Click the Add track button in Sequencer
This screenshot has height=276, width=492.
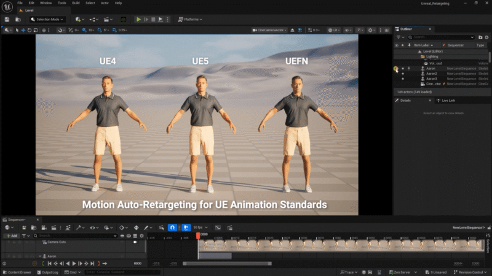pyautogui.click(x=12, y=236)
